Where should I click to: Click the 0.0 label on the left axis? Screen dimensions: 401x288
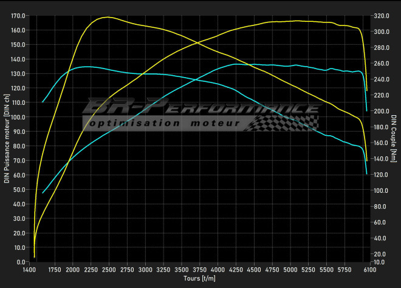point(21,262)
